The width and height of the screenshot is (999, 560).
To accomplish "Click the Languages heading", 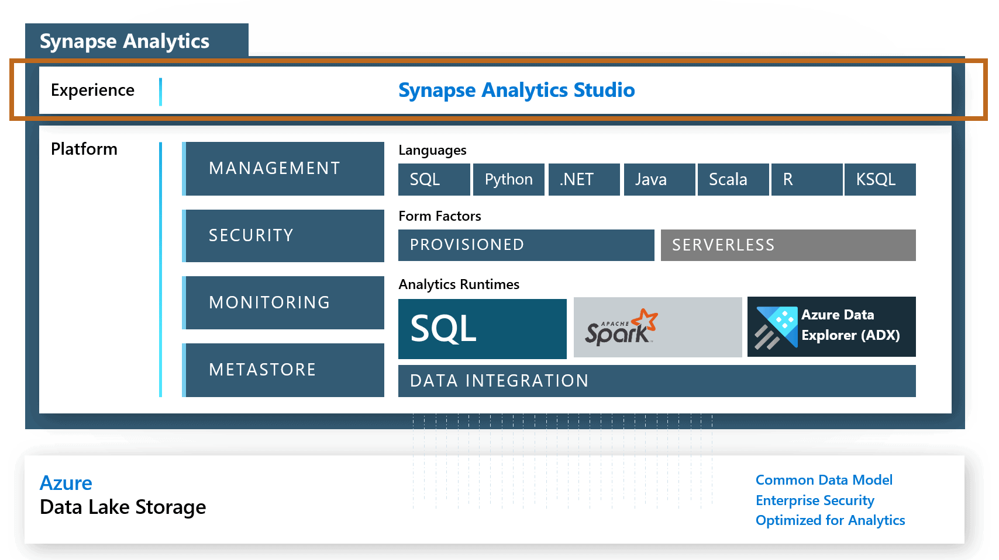I will (432, 150).
